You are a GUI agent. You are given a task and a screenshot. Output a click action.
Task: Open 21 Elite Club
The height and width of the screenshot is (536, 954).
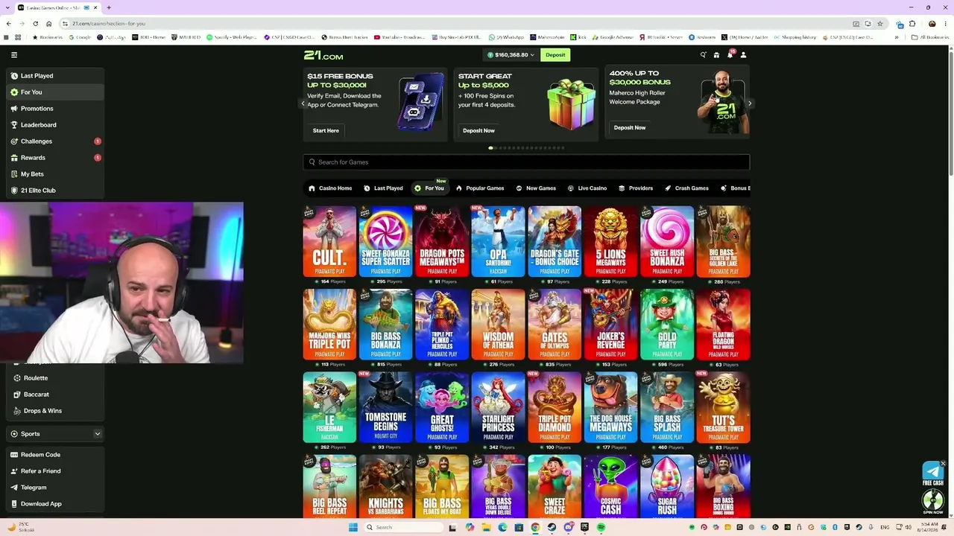55,191
